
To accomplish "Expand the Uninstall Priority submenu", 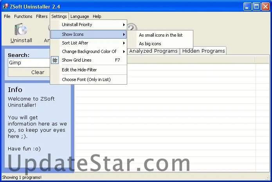I will [88, 25].
